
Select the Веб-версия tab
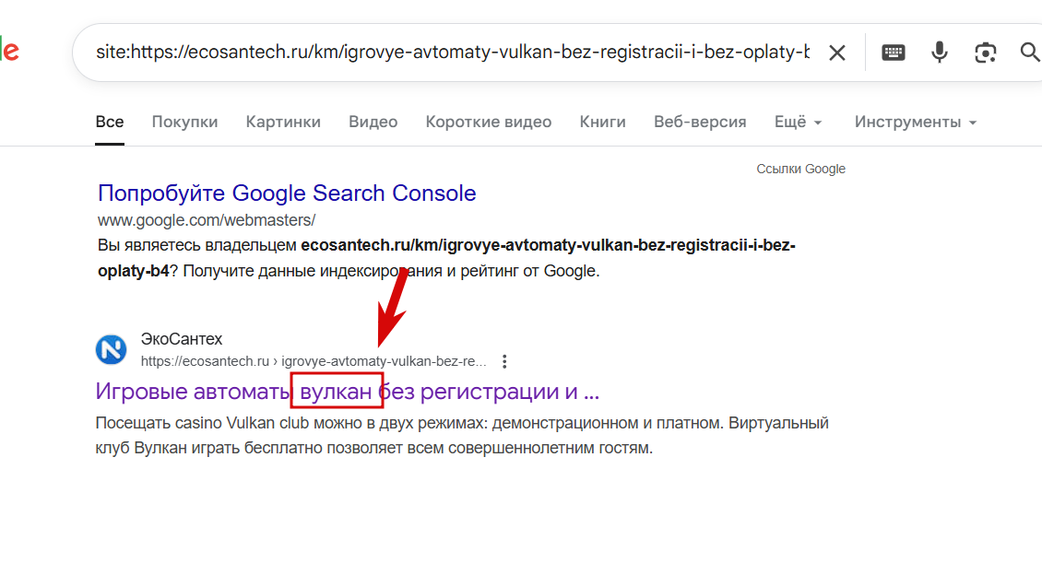(x=700, y=123)
